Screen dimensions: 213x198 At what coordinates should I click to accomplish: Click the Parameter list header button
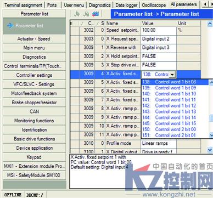34,14
